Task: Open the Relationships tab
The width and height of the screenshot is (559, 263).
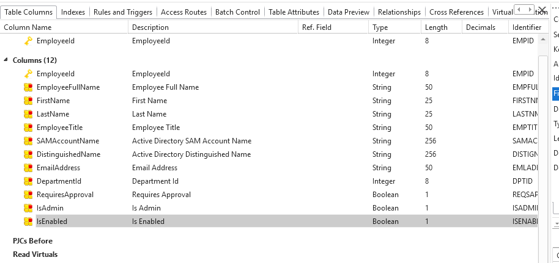Action: (x=399, y=12)
